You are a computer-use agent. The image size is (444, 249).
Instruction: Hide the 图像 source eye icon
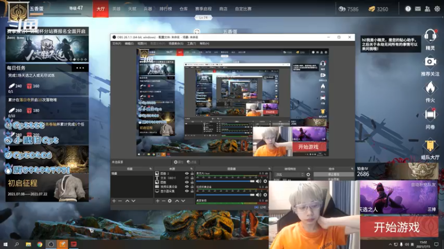coord(186,183)
